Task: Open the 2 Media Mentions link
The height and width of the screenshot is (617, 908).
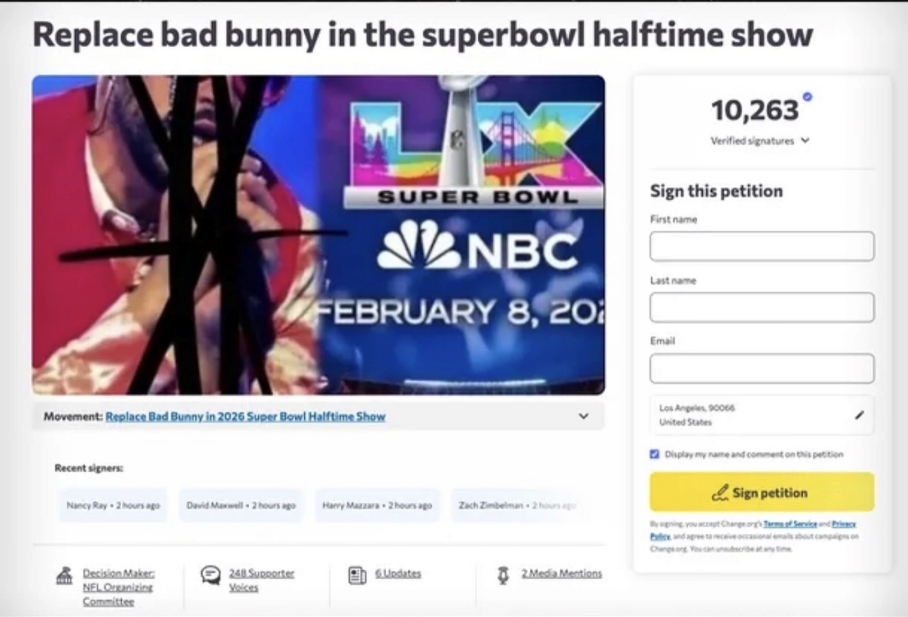Action: pos(562,573)
